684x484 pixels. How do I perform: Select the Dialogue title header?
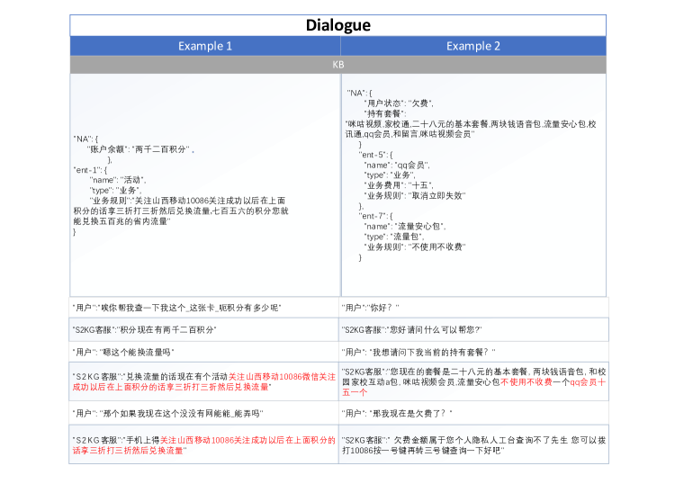point(338,25)
